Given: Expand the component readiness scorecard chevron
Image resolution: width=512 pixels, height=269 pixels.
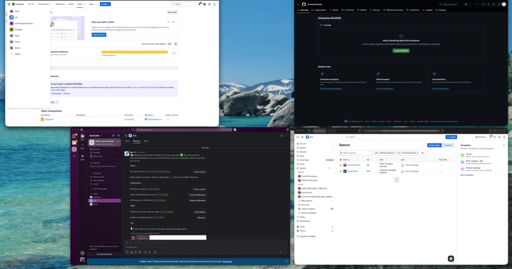Looking at the screenshot, I should tap(174, 53).
